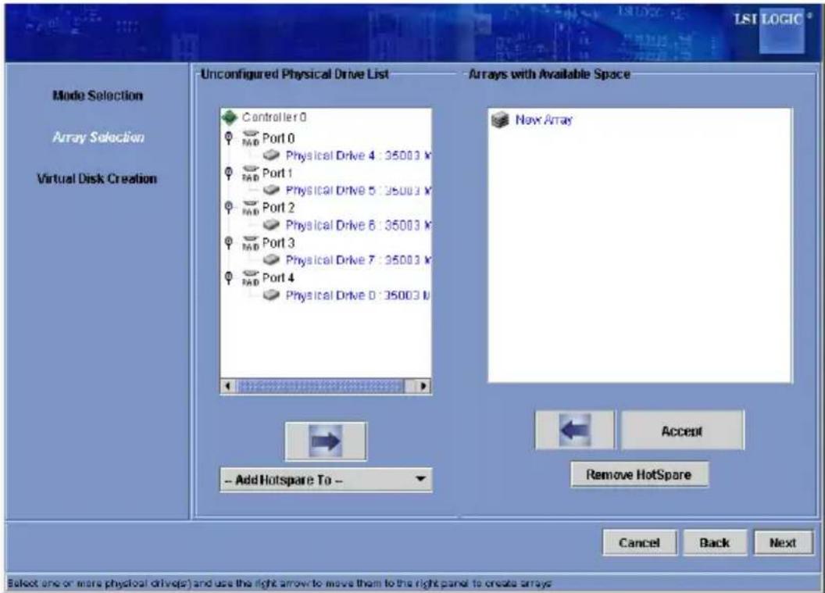Screen dimensions: 825x593
Task: Proceed with the Next button
Action: point(783,542)
